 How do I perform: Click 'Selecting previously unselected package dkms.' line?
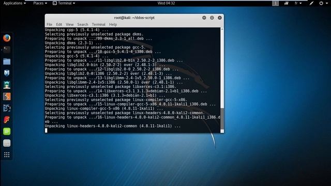94,34
